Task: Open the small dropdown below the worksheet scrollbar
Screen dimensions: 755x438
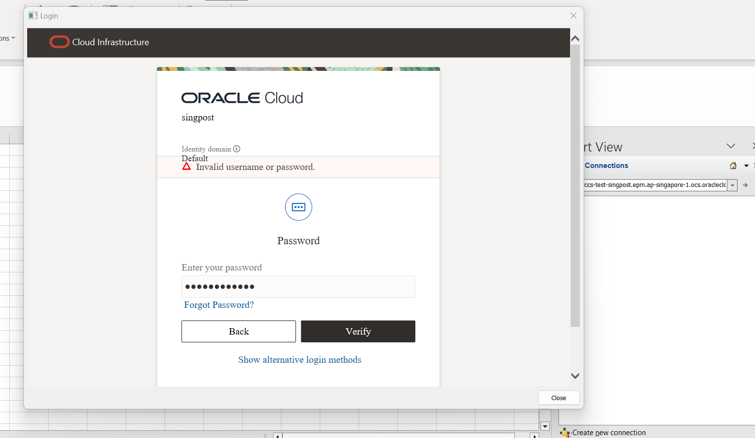Action: (x=545, y=426)
